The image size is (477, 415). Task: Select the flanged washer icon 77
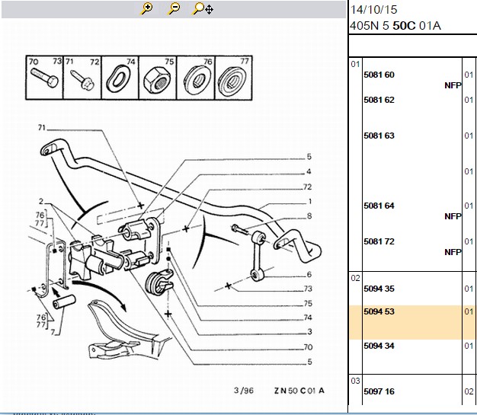tap(233, 78)
